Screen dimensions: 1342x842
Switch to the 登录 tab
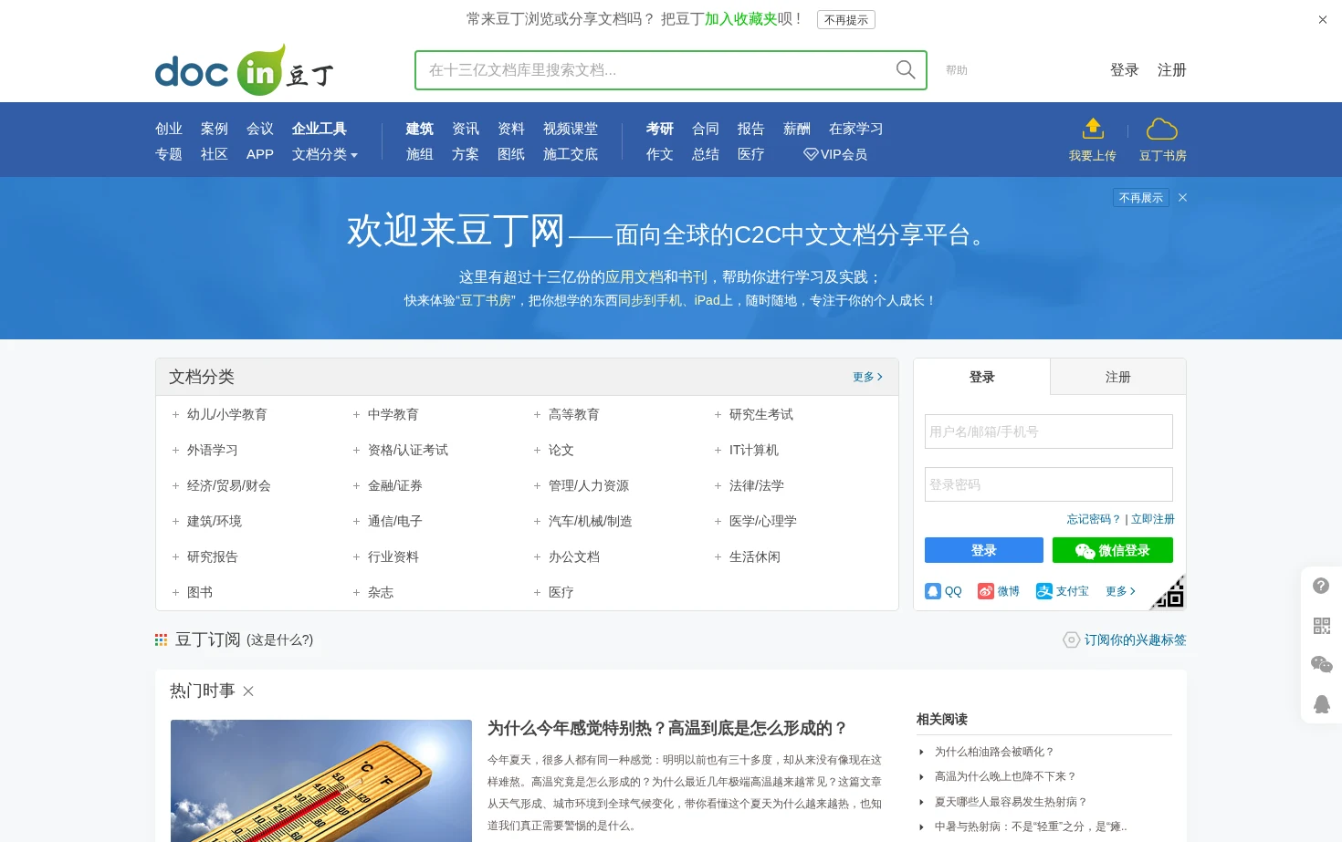point(981,377)
